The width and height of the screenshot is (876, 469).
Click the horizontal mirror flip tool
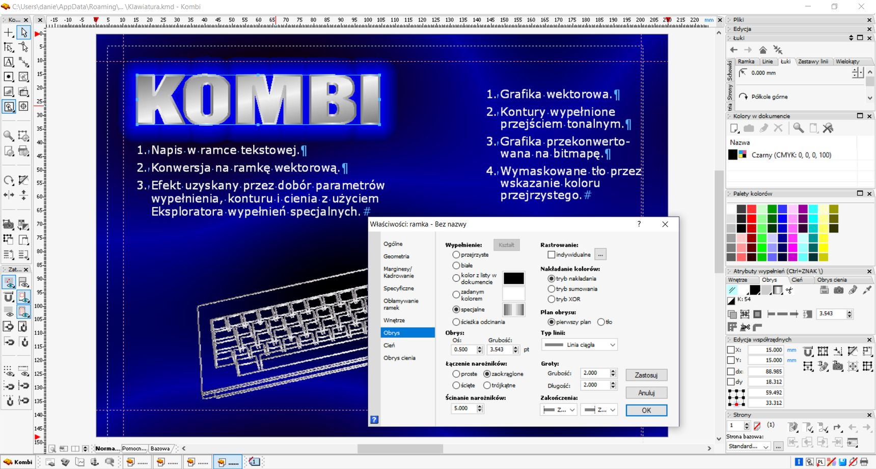(x=9, y=195)
